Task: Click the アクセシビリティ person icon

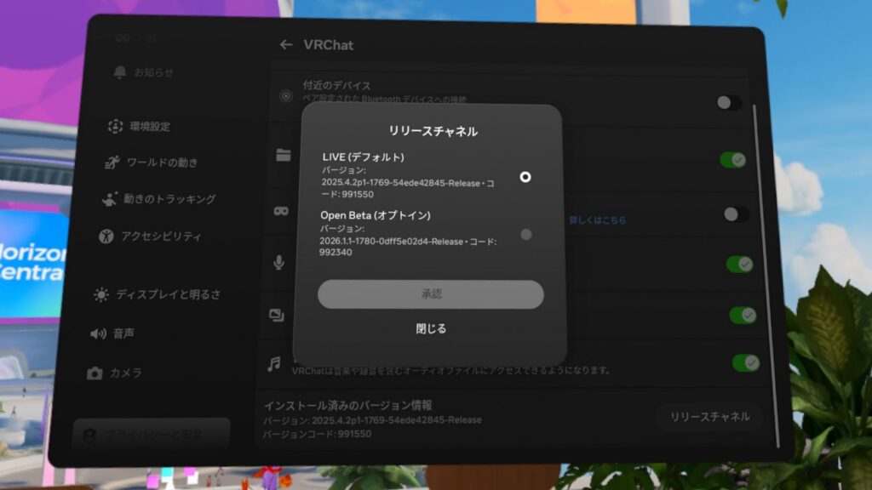Action: (x=106, y=236)
